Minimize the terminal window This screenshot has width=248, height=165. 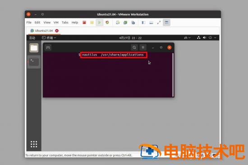point(153,48)
